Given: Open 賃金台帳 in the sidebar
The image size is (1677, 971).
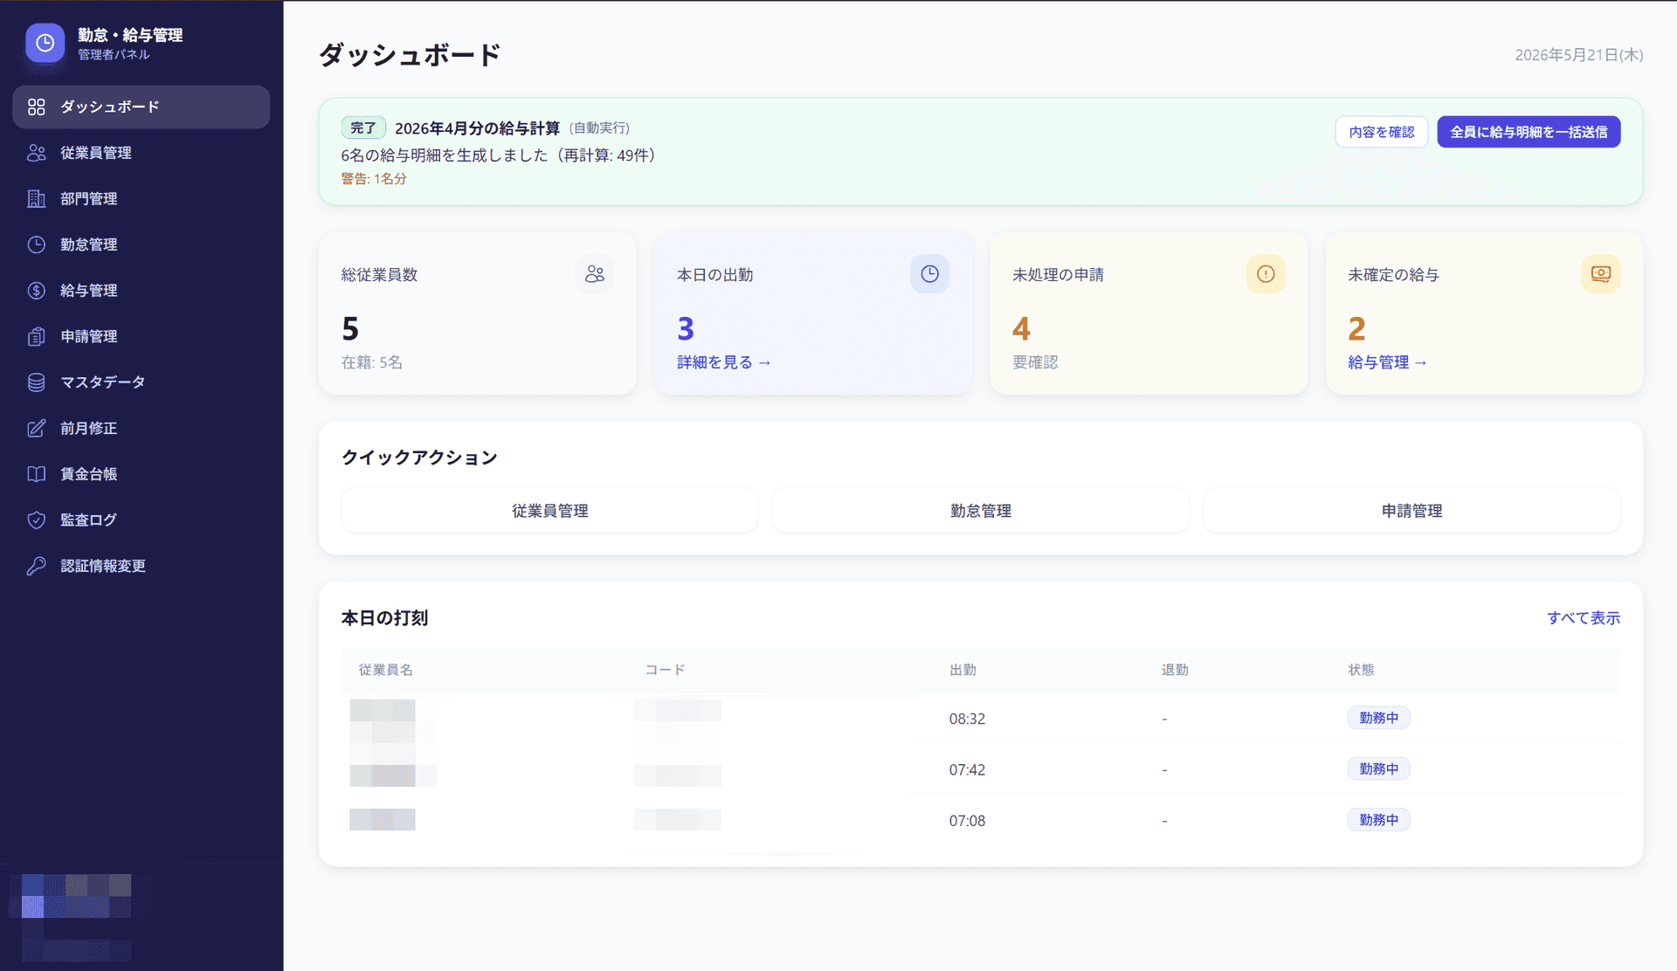Looking at the screenshot, I should click(x=141, y=474).
